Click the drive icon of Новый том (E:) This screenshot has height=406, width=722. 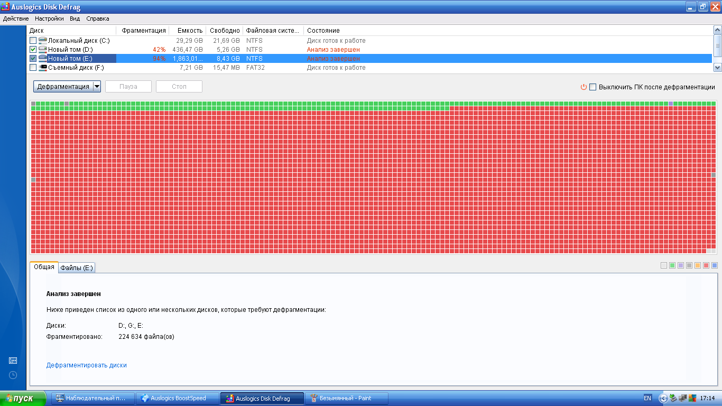pos(43,59)
